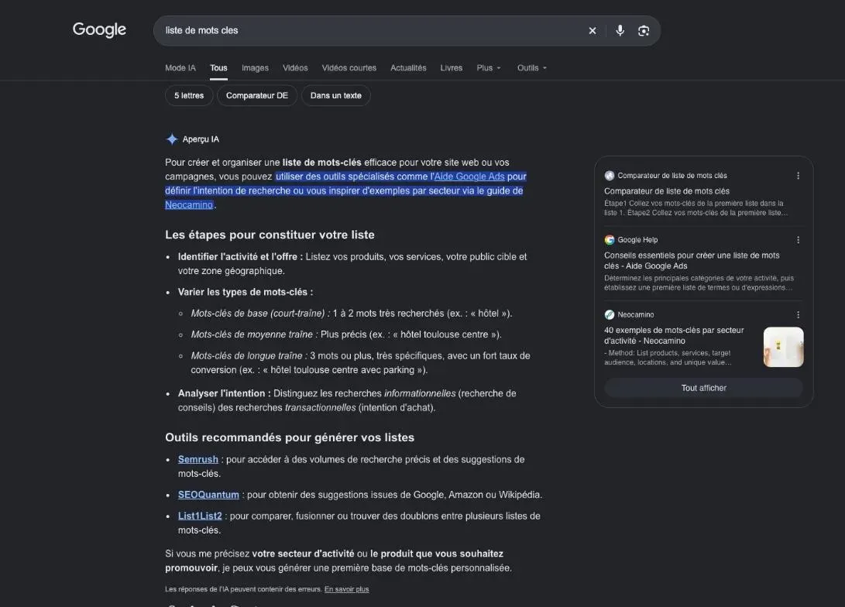This screenshot has height=607, width=845.
Task: Open the Neocamino inline link
Action: click(x=189, y=204)
